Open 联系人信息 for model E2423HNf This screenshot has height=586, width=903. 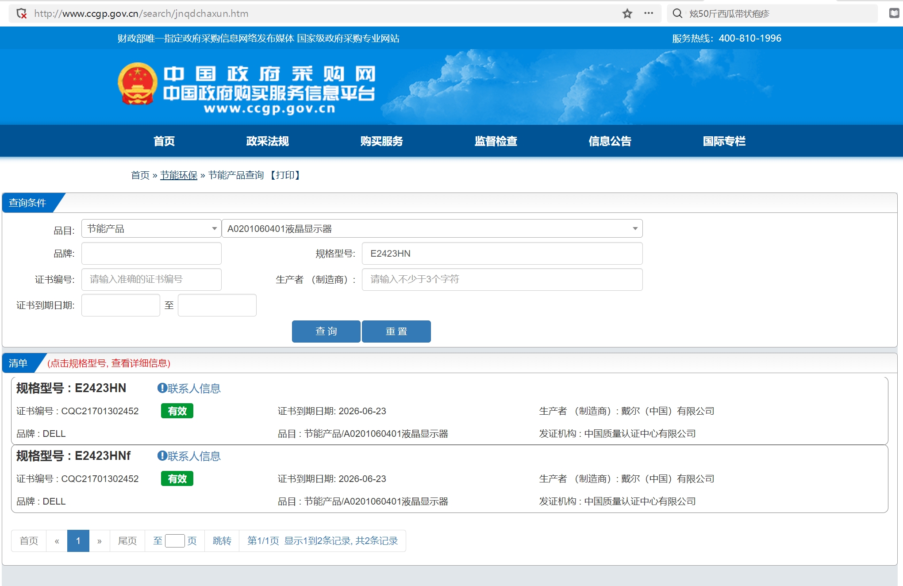194,456
